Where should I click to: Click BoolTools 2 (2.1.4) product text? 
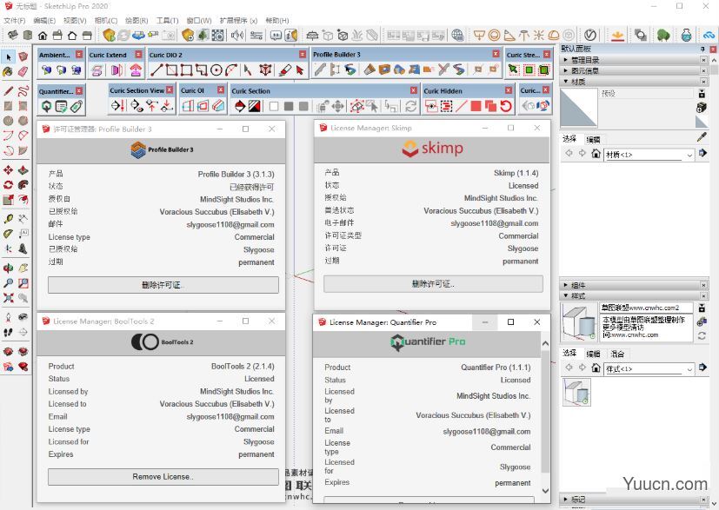click(243, 366)
